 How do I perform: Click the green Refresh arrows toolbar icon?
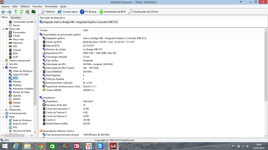21,12
